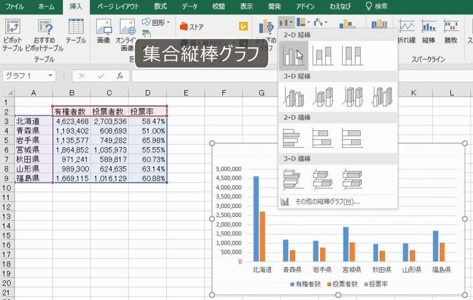Select the 3-D column chart
The image size is (473, 300).
point(382,97)
